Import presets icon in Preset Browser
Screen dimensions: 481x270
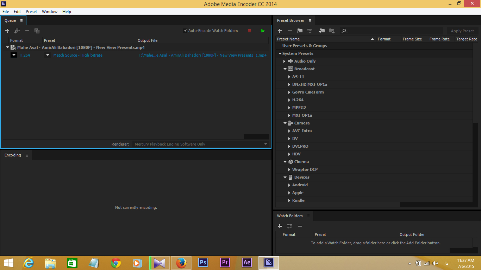click(322, 31)
